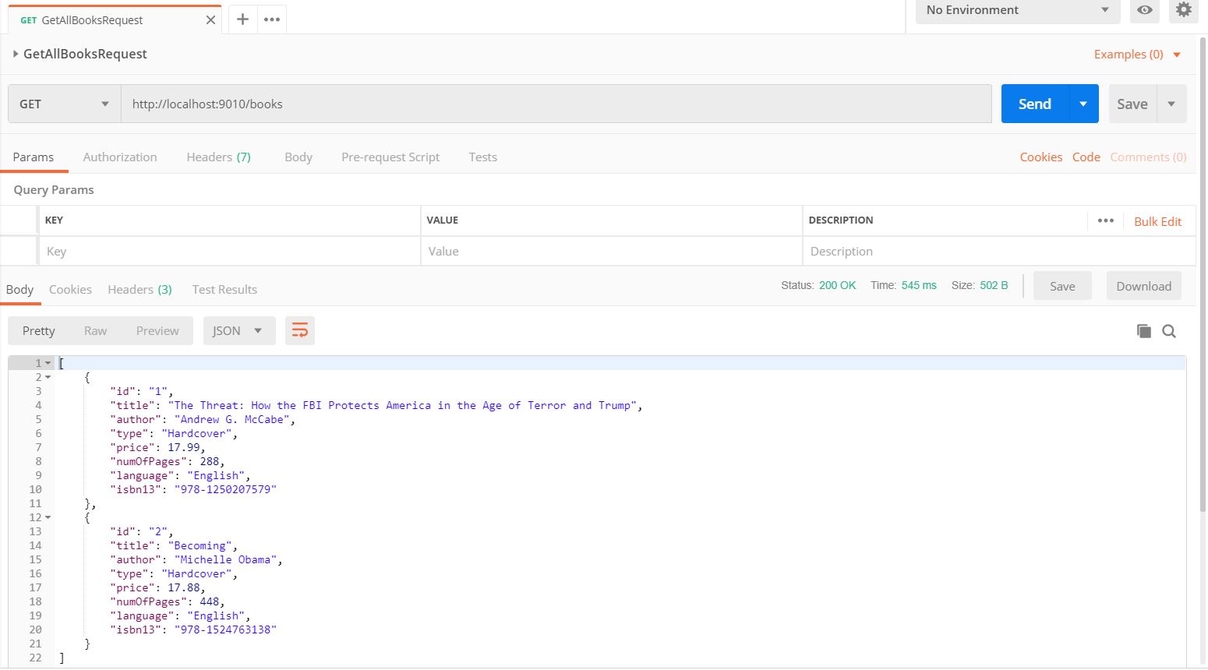Collapse the second book object at line 12

[48, 517]
